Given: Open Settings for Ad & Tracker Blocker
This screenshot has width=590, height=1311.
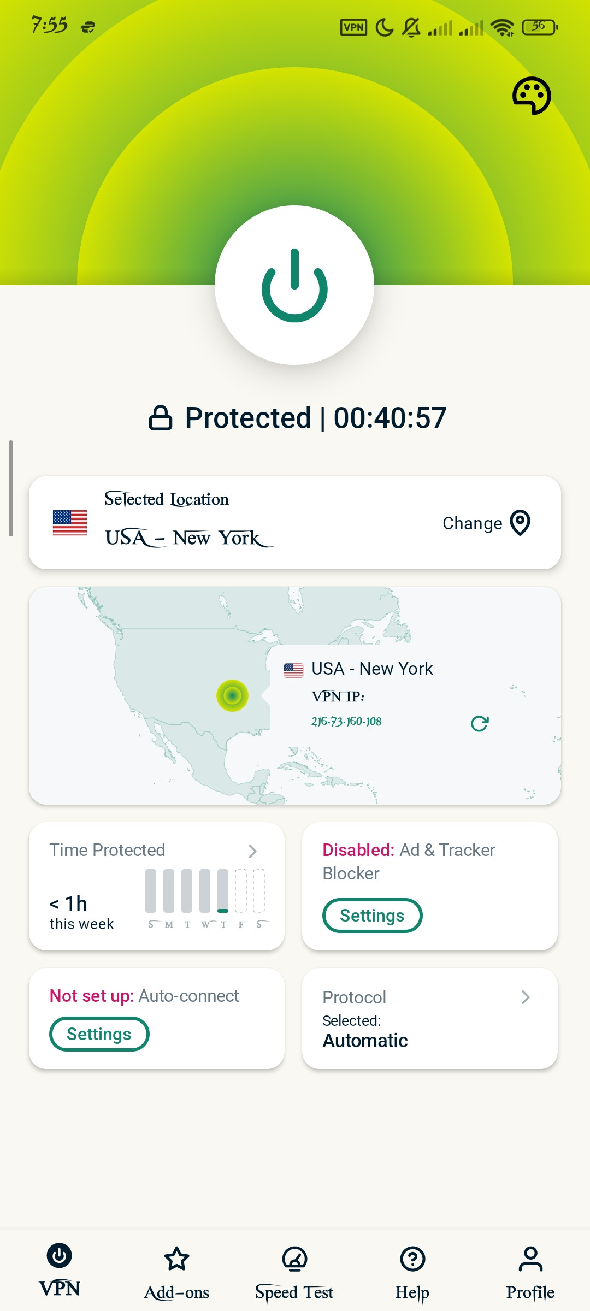Looking at the screenshot, I should point(372,916).
